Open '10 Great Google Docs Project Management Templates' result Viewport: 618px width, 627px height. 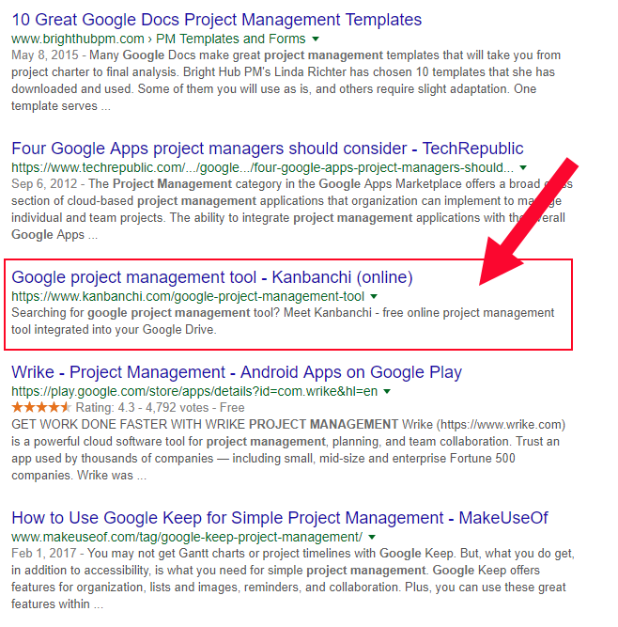(x=217, y=20)
